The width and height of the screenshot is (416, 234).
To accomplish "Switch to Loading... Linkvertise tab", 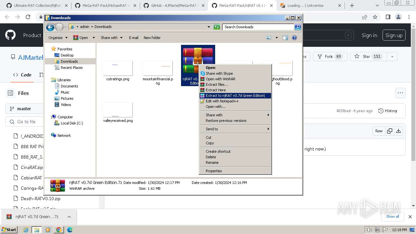I will pos(310,6).
